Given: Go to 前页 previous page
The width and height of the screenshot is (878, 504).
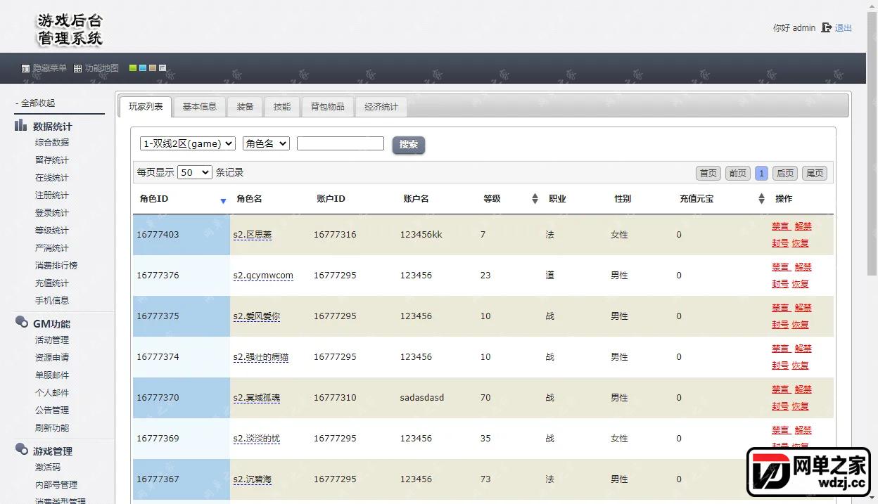Looking at the screenshot, I should [x=737, y=173].
